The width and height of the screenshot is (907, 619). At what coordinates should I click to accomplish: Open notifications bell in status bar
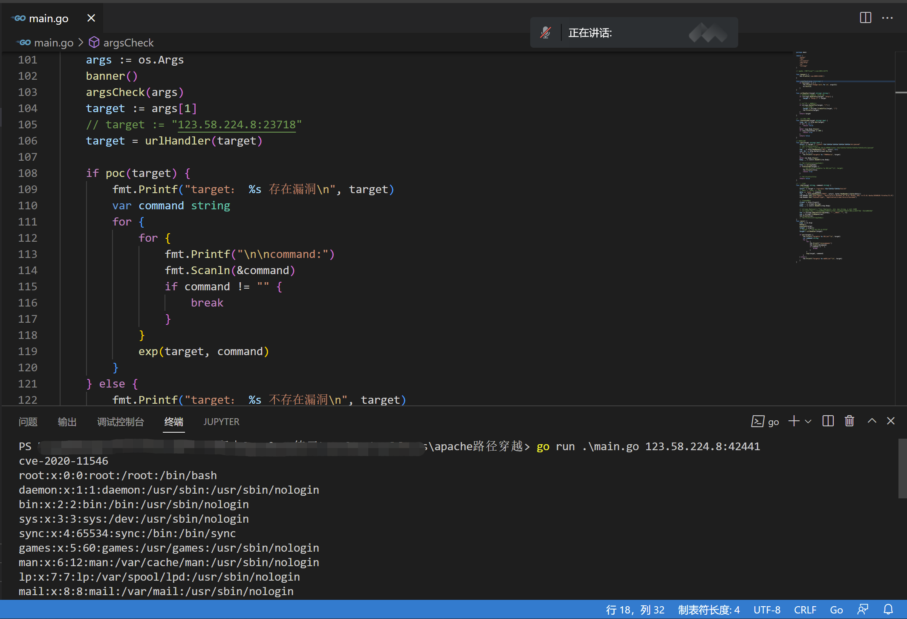point(888,610)
